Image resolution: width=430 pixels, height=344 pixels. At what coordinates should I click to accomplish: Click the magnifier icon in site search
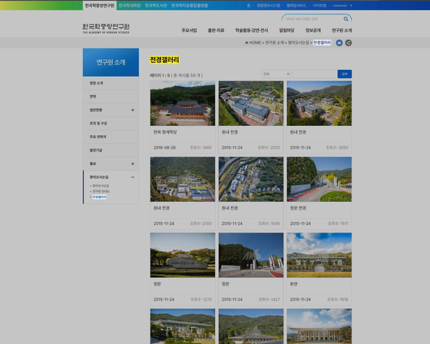click(x=346, y=19)
